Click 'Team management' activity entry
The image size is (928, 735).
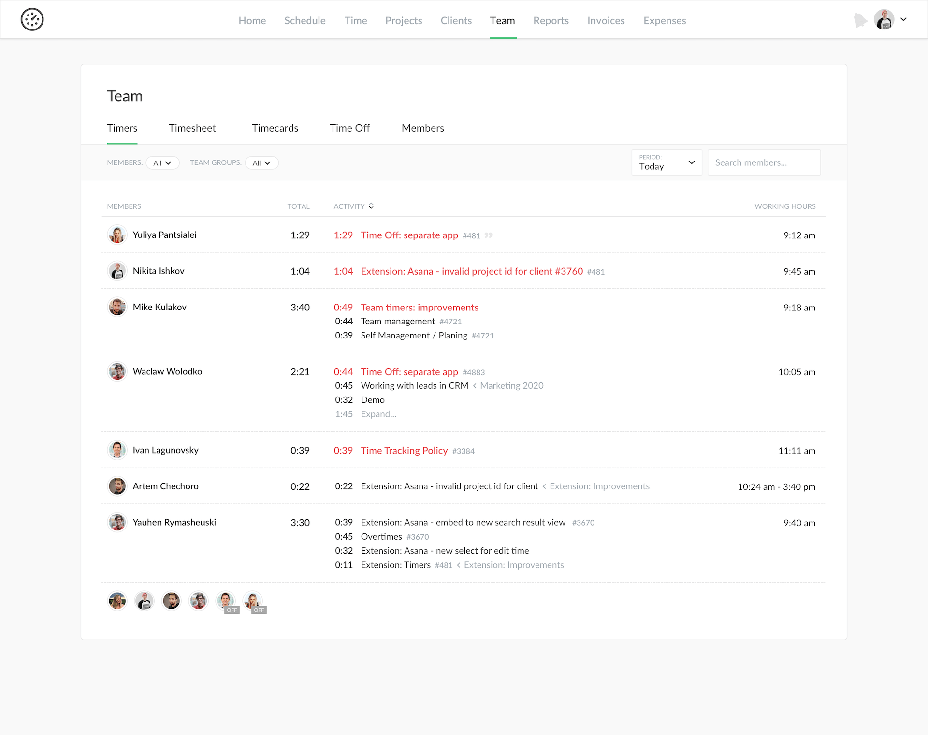(x=398, y=322)
